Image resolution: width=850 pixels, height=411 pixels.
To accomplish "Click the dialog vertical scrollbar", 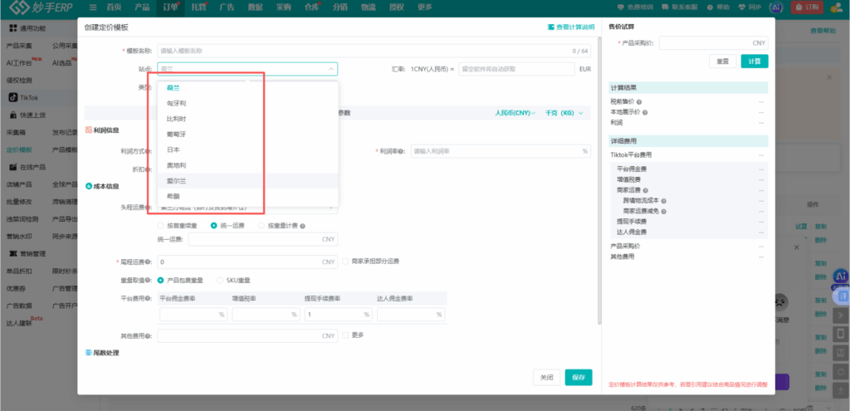I will [599, 180].
